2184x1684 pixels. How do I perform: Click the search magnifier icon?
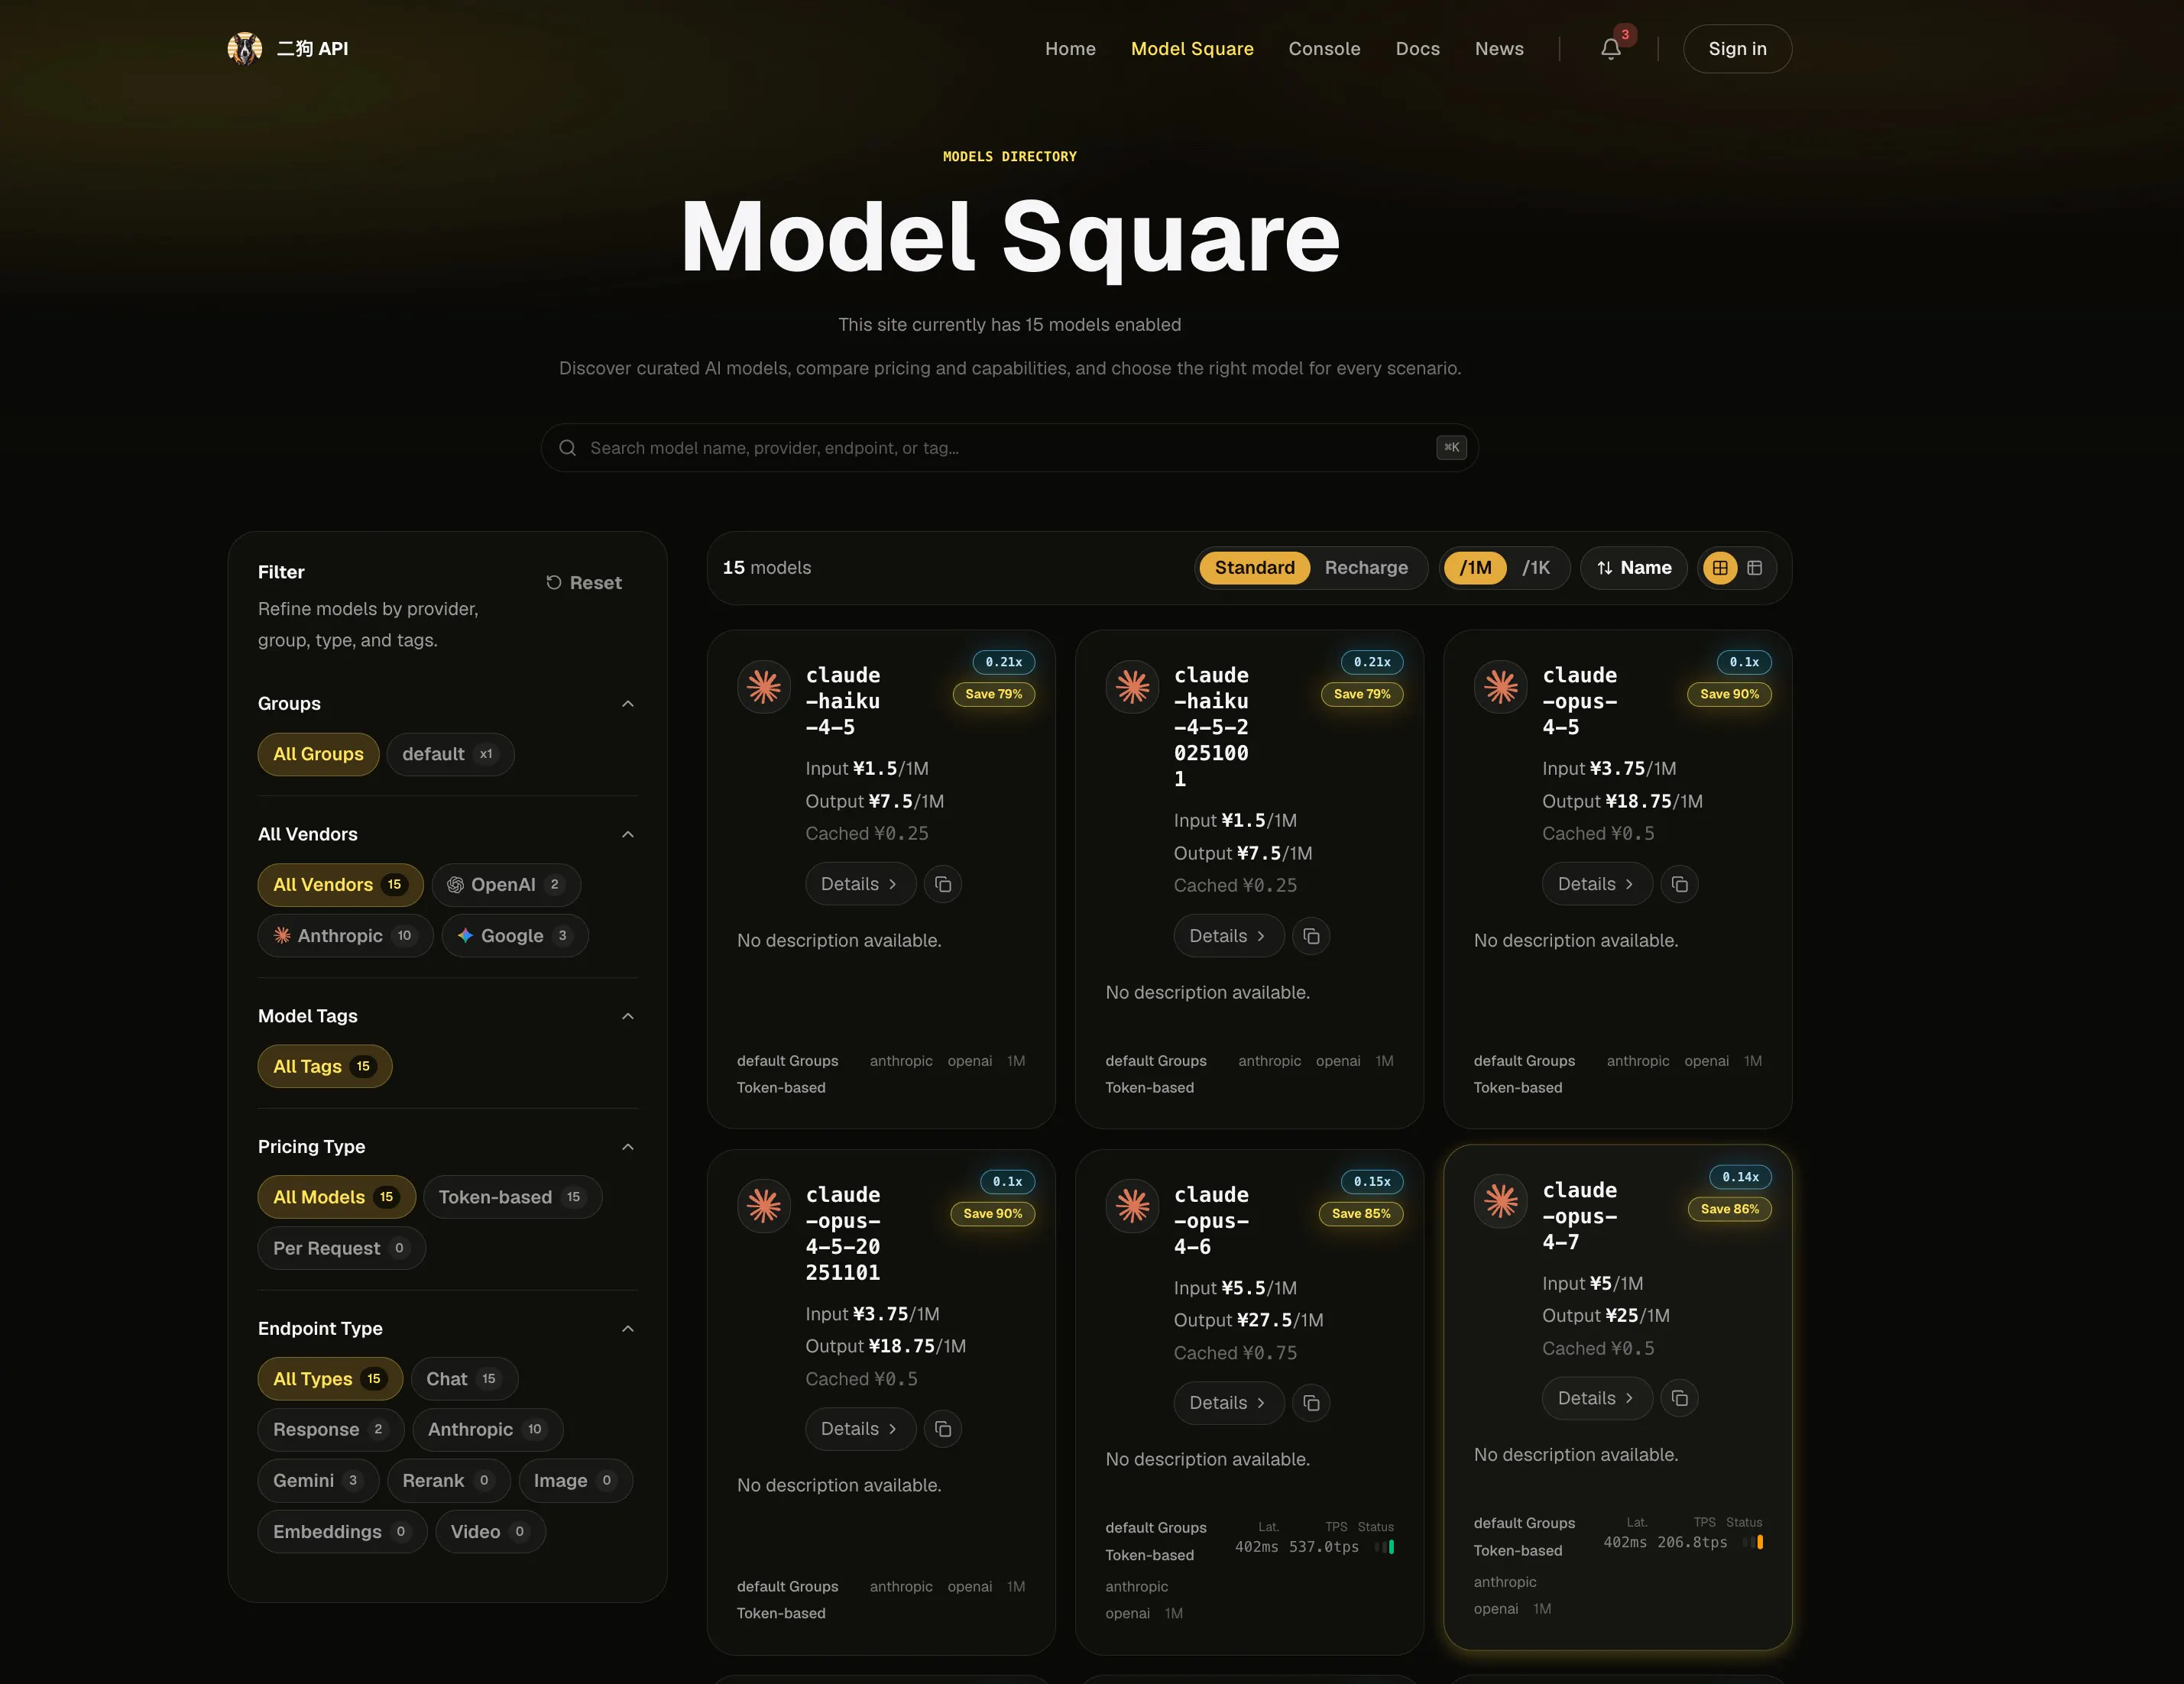click(567, 448)
